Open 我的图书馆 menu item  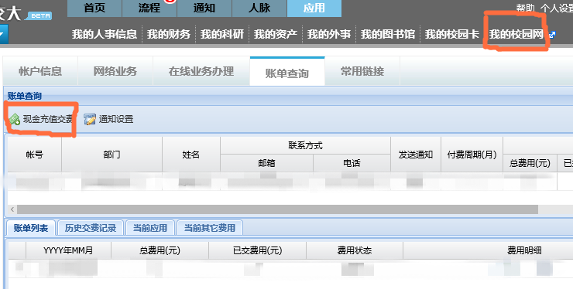coord(388,34)
